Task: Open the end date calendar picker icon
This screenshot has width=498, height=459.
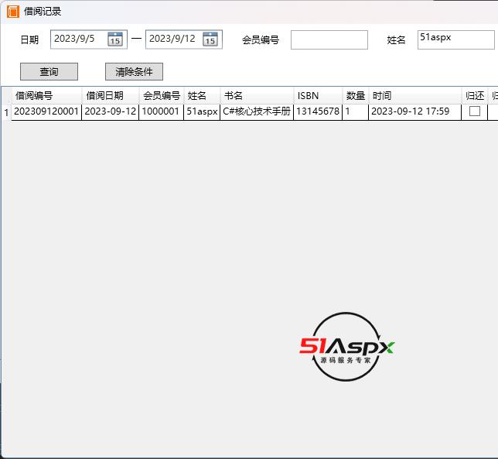Action: [210, 39]
